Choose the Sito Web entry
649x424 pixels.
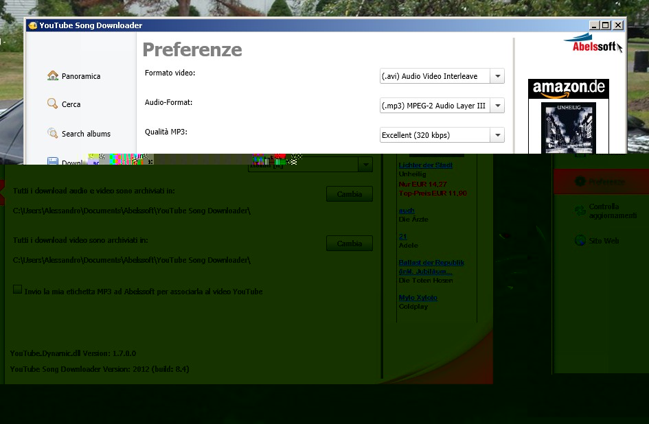click(604, 241)
